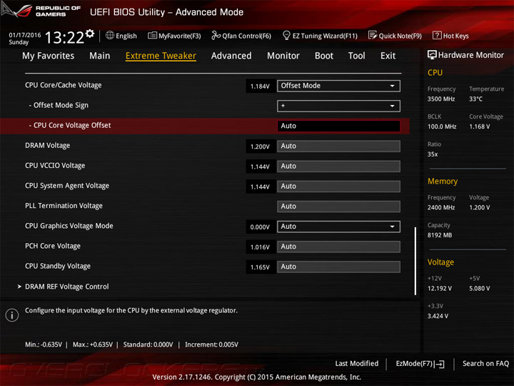The image size is (514, 386).
Task: Open the CPU Core/Cache Voltage mode dropdown
Action: 338,86
